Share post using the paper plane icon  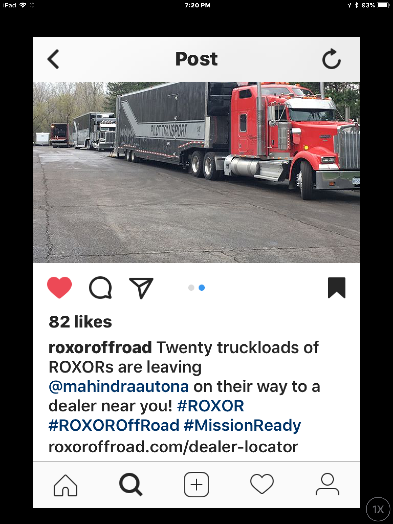141,288
